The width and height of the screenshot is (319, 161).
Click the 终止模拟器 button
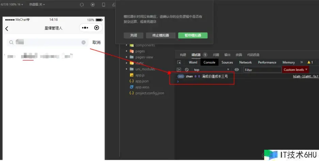160,35
